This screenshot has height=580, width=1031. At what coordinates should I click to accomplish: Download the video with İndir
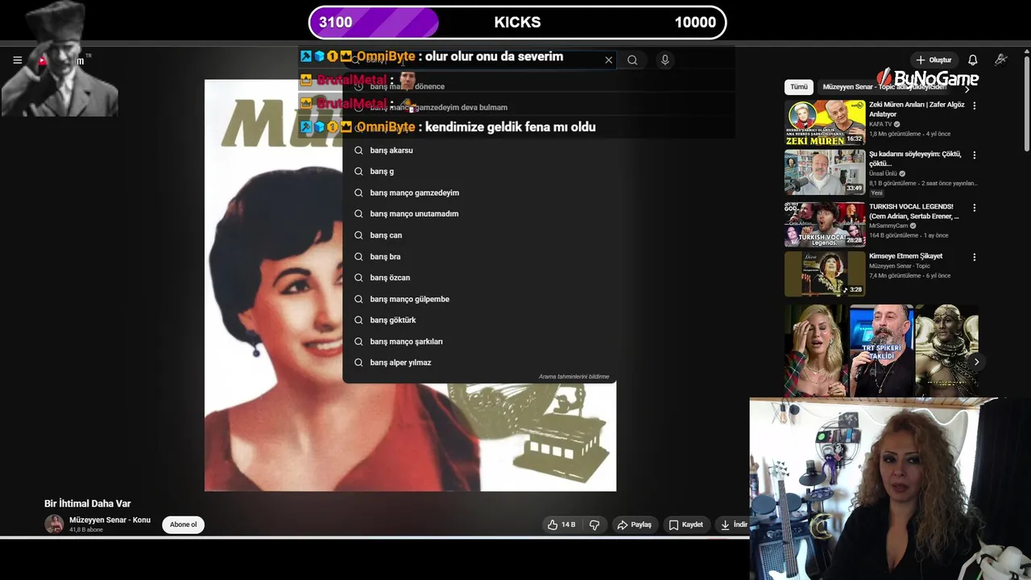click(733, 524)
